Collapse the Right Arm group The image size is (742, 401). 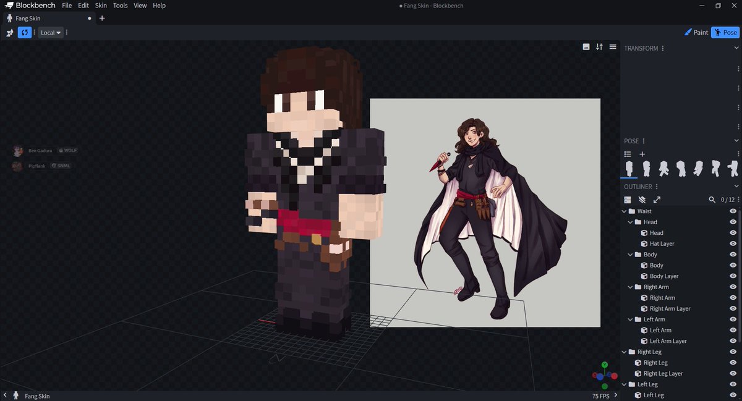tap(630, 287)
